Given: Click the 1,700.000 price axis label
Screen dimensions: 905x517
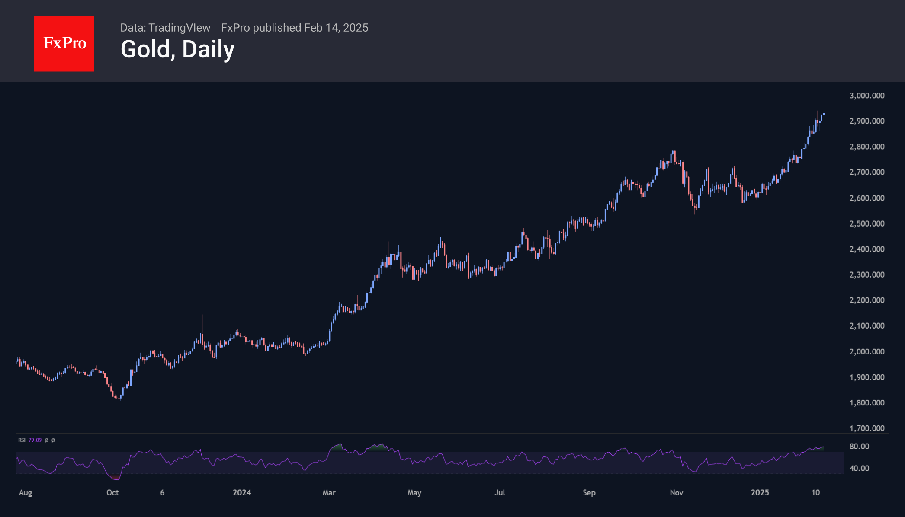Looking at the screenshot, I should click(866, 428).
